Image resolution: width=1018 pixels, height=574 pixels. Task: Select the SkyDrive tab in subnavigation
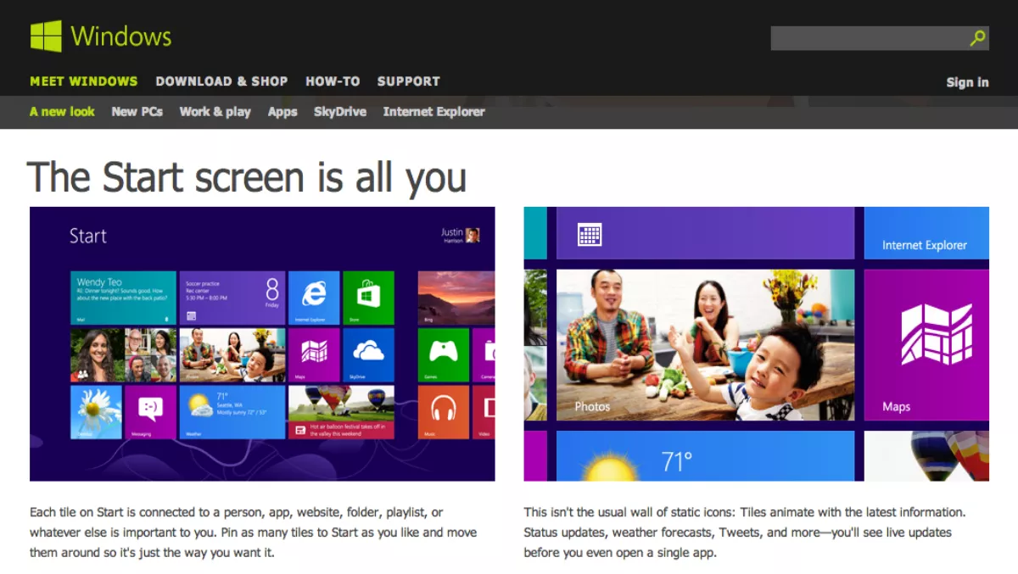click(x=339, y=111)
